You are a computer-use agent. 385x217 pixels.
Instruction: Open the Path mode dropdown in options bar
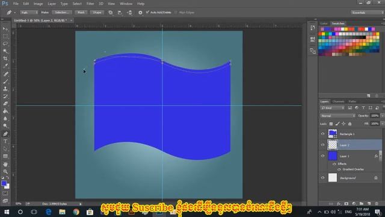click(x=29, y=12)
